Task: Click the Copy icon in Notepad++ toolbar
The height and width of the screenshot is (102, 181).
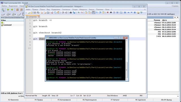Action: (55, 12)
